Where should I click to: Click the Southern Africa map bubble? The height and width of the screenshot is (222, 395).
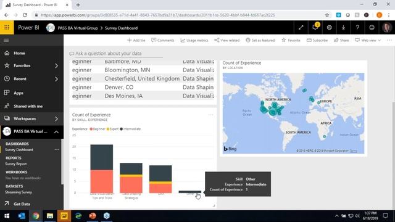point(325,136)
